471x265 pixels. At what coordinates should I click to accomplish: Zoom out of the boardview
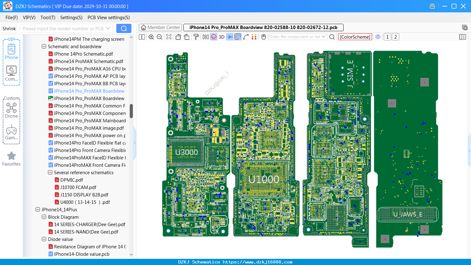coord(160,37)
